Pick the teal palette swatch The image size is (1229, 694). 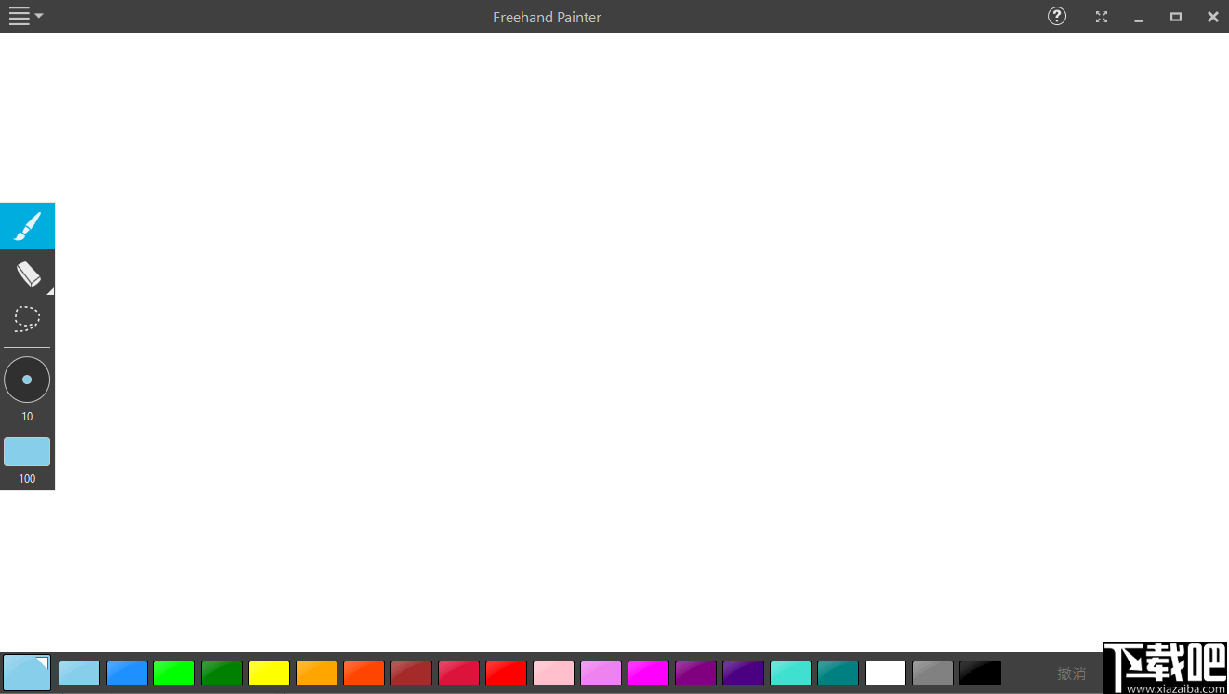click(x=839, y=673)
